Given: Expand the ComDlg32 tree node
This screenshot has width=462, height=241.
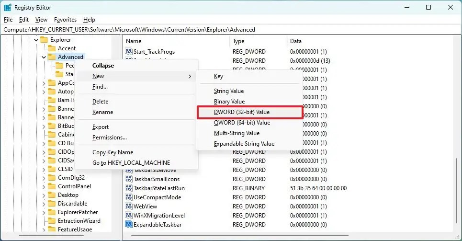Looking at the screenshot, I should [x=44, y=178].
